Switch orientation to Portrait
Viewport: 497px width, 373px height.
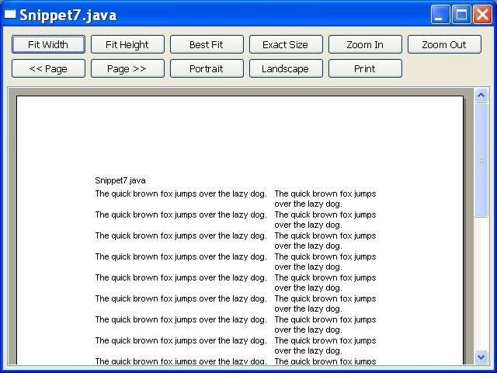[x=207, y=68]
